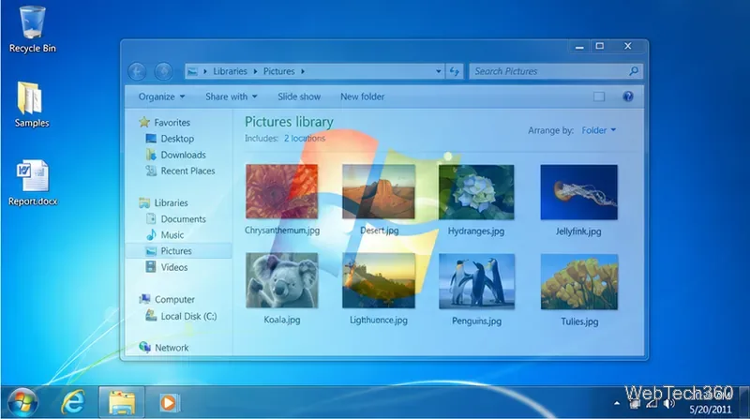This screenshot has height=419, width=750.
Task: Click the 5/20/2011 taskbar date
Action: (x=711, y=410)
